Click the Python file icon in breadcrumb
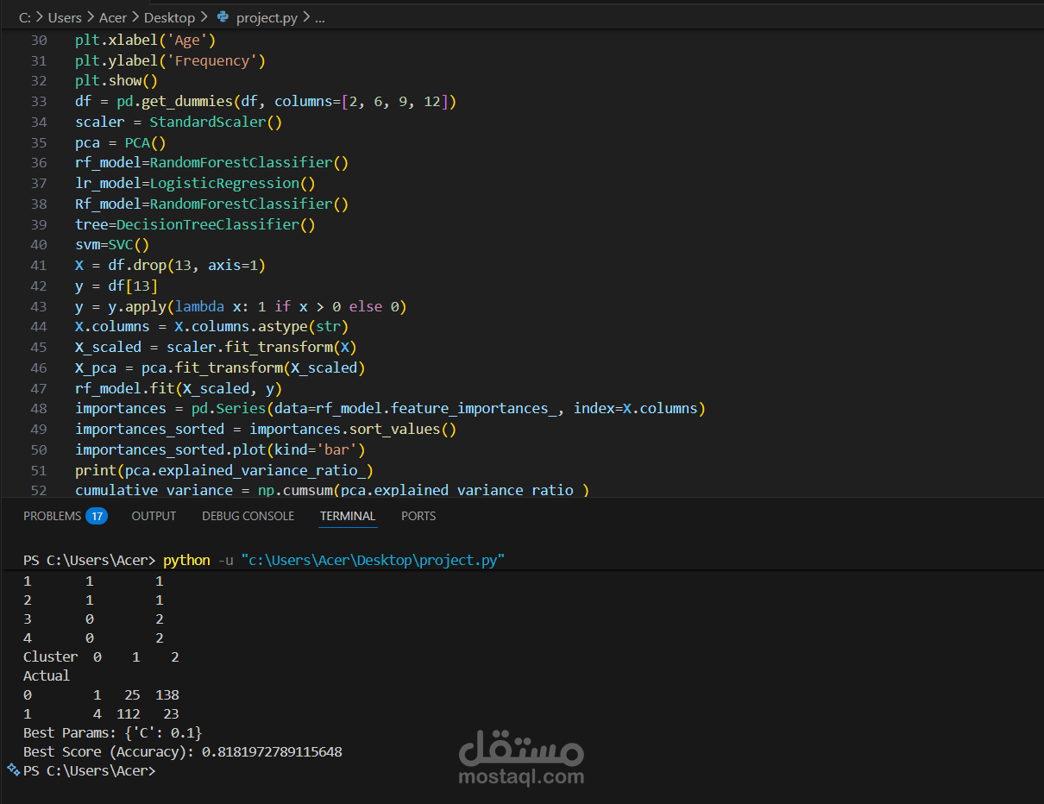Viewport: 1044px width, 804px height. click(223, 17)
